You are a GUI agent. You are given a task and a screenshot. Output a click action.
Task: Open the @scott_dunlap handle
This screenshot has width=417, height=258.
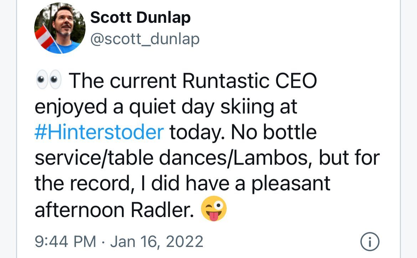[x=145, y=39]
